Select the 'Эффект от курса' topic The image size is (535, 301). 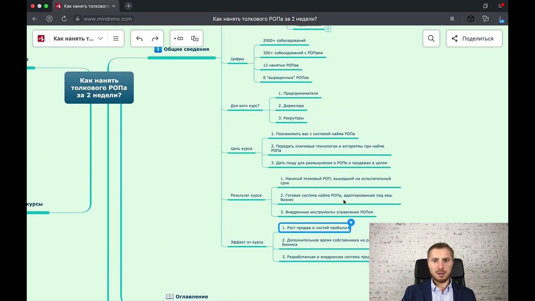coord(247,242)
